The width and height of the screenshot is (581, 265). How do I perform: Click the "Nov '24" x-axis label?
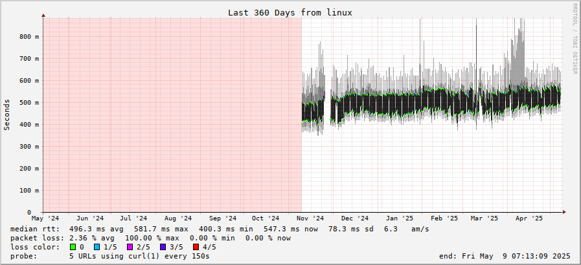click(x=310, y=218)
